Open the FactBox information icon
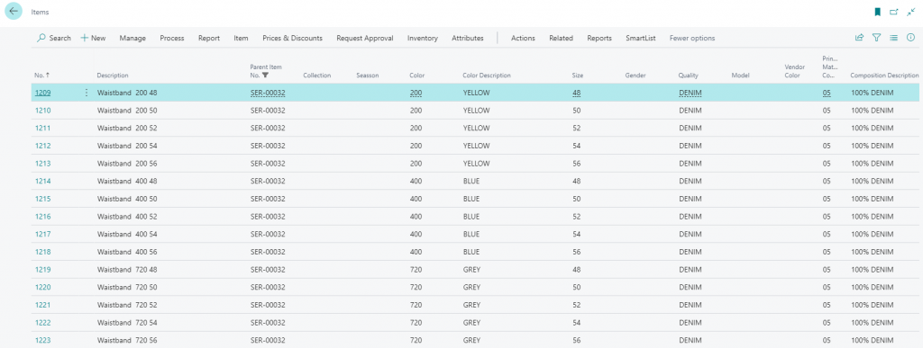The height and width of the screenshot is (348, 923). tap(910, 38)
